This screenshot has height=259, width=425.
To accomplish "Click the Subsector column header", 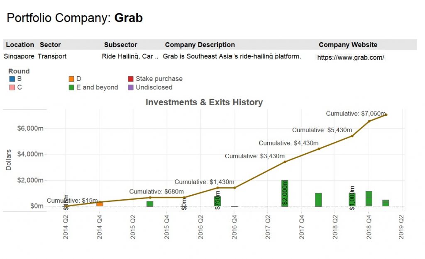I will click(x=120, y=45).
